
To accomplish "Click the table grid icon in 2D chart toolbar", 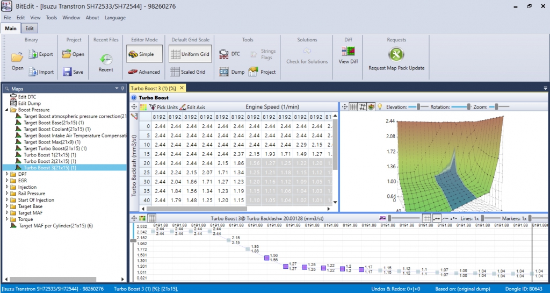I will click(152, 218).
